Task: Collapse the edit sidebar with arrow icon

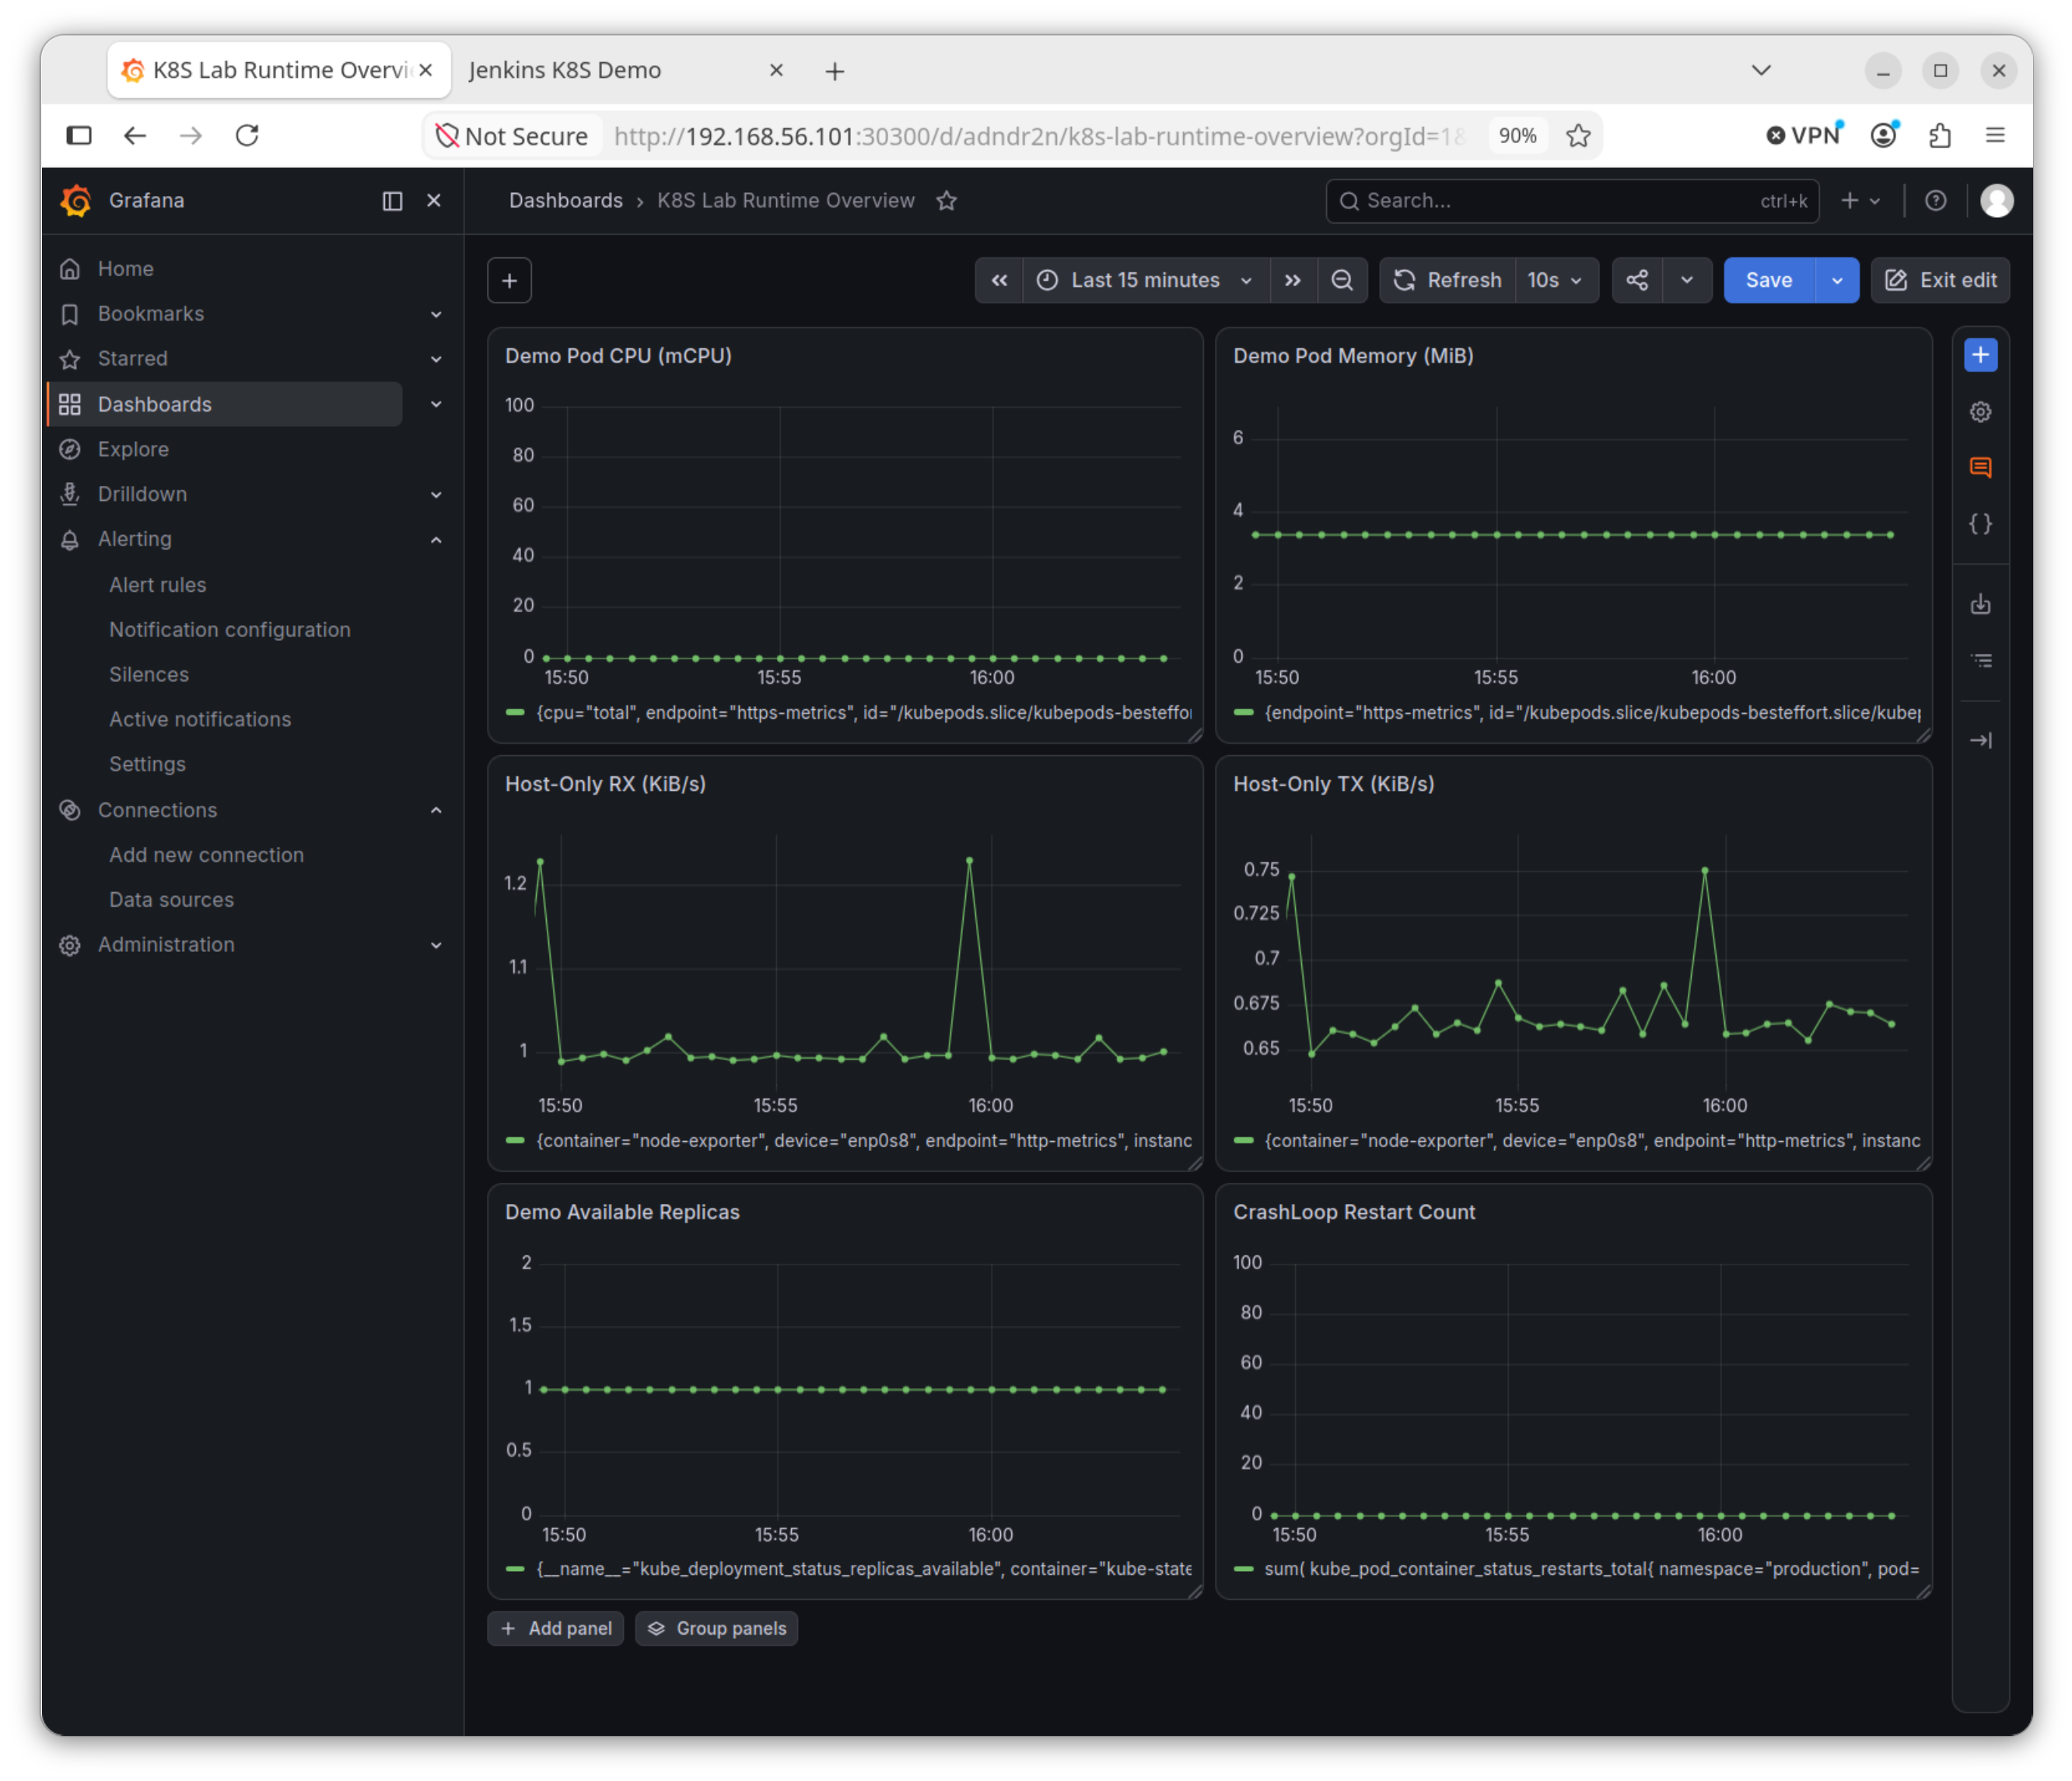Action: [1980, 741]
